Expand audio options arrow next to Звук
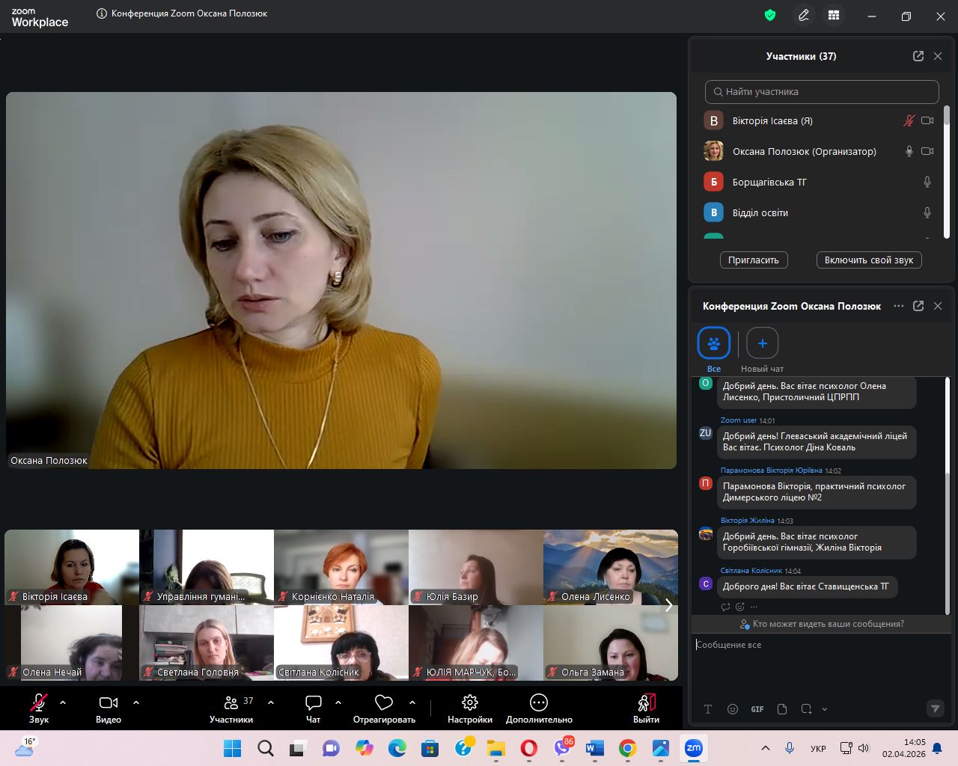958x766 pixels. (63, 702)
